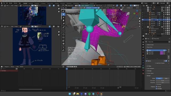Enable the Fix Poles checkbox
This screenshot has height=96, width=171.
click(156, 85)
